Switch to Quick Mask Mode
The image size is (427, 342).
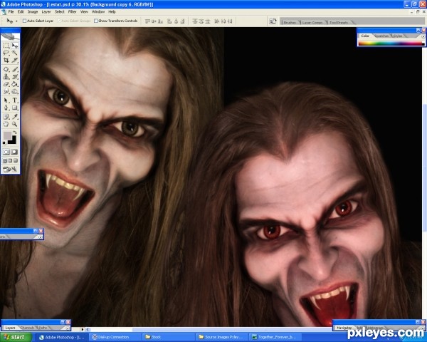(x=15, y=152)
